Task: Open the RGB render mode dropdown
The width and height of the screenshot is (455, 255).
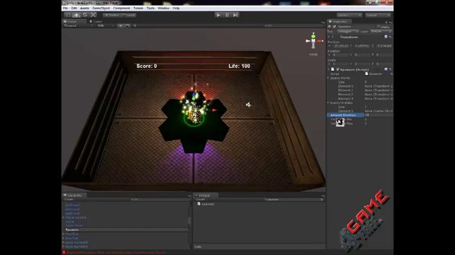Action: click(105, 25)
